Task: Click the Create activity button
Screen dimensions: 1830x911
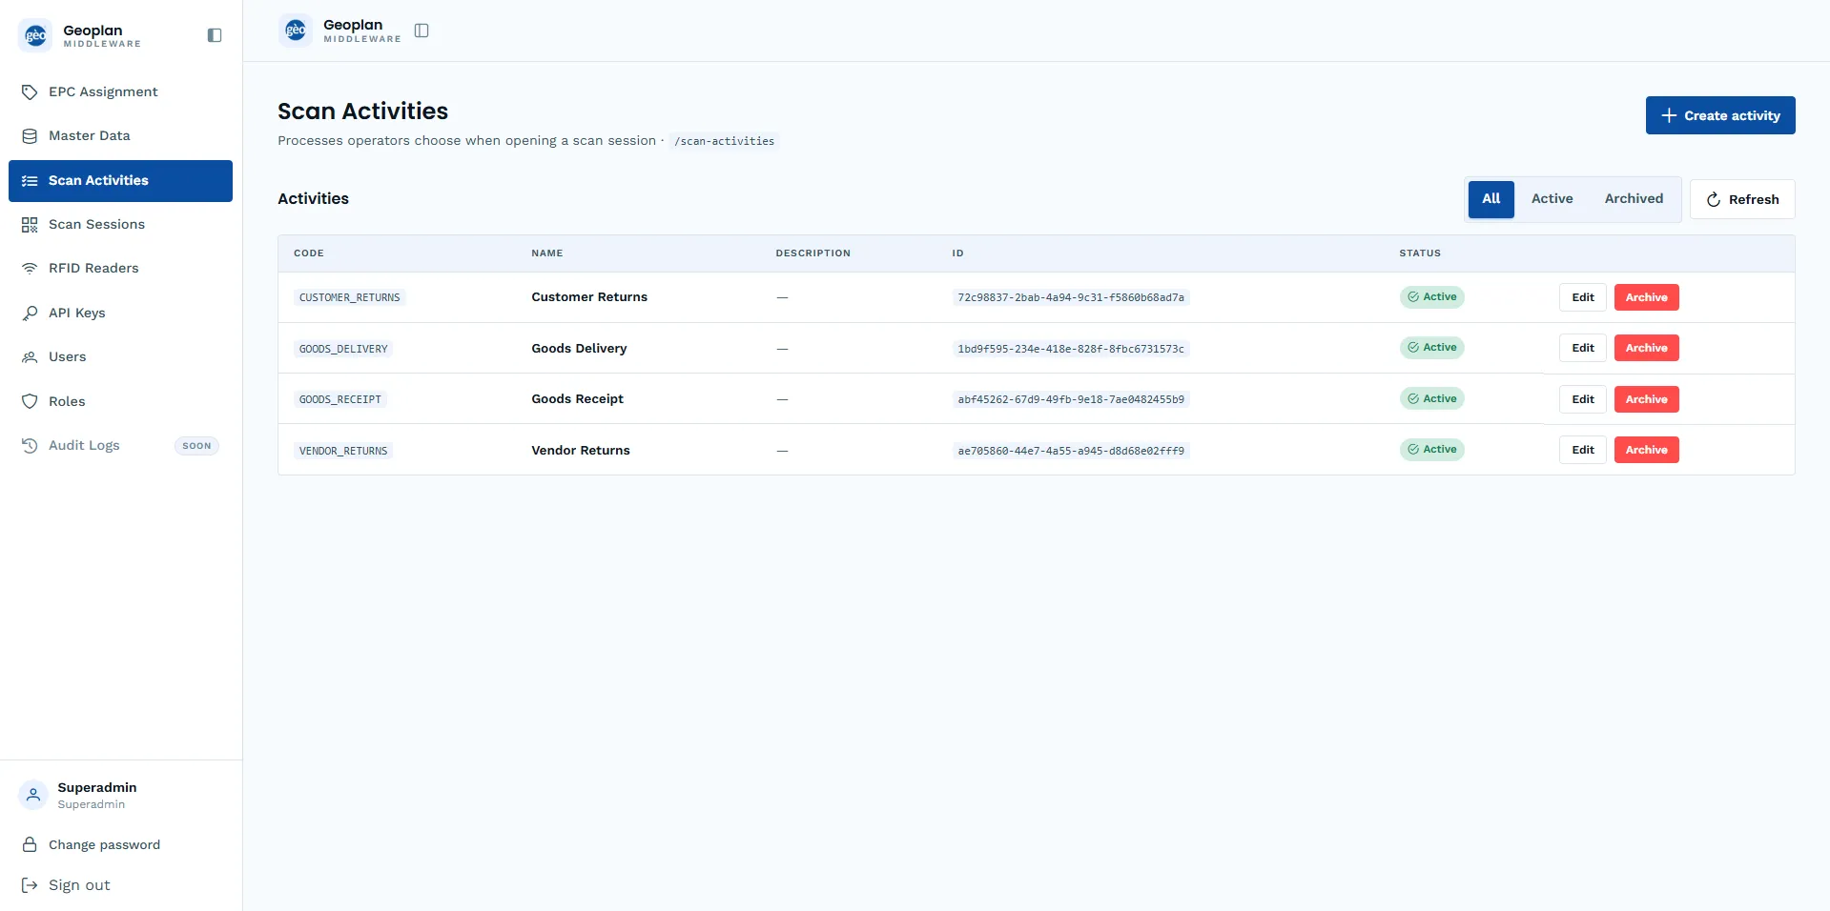Action: 1720,115
